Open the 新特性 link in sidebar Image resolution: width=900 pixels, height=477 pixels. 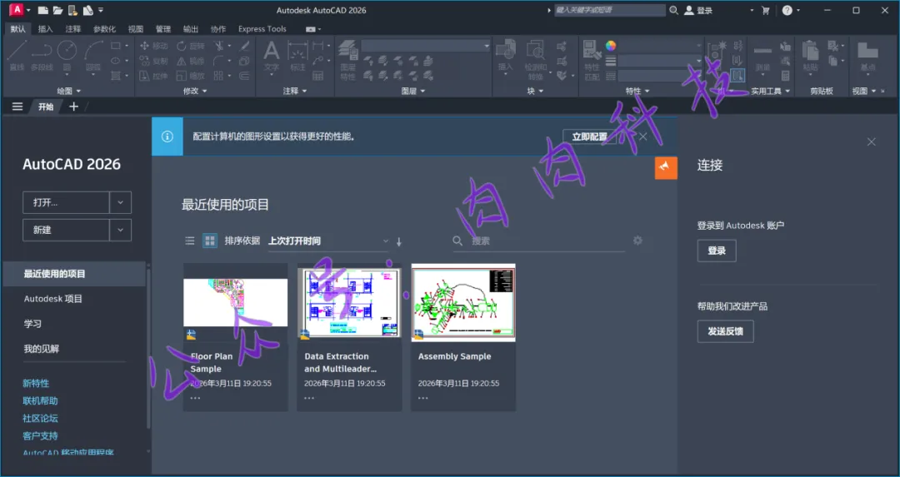click(36, 383)
